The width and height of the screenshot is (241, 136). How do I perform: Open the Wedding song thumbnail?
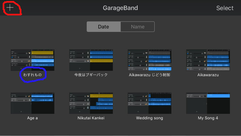click(x=149, y=103)
